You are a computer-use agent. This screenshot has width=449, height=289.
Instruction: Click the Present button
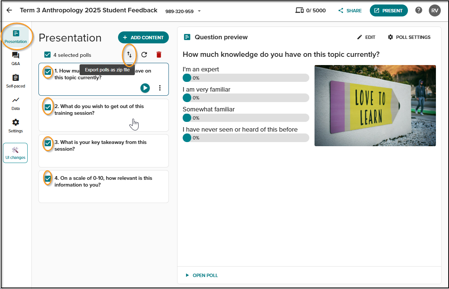[x=389, y=10]
